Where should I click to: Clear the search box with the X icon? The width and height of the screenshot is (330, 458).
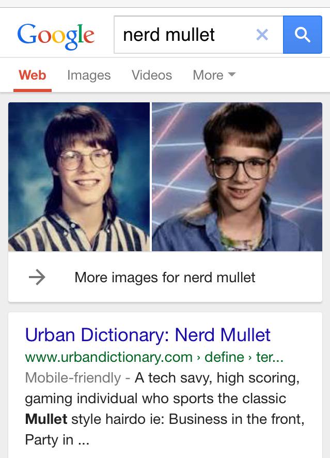[262, 35]
